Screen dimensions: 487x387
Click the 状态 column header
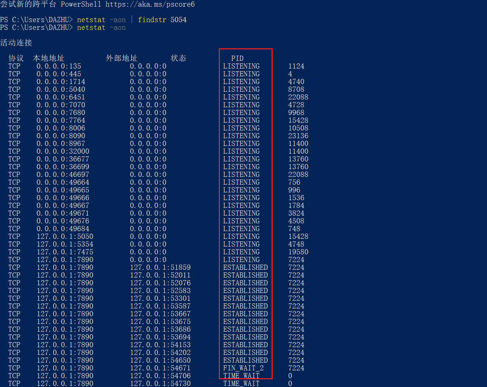(x=178, y=58)
